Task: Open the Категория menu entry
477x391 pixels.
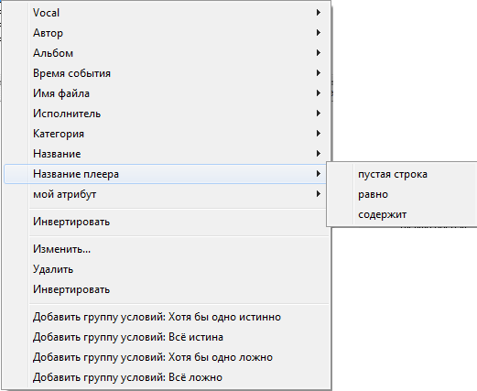Action: [x=167, y=134]
